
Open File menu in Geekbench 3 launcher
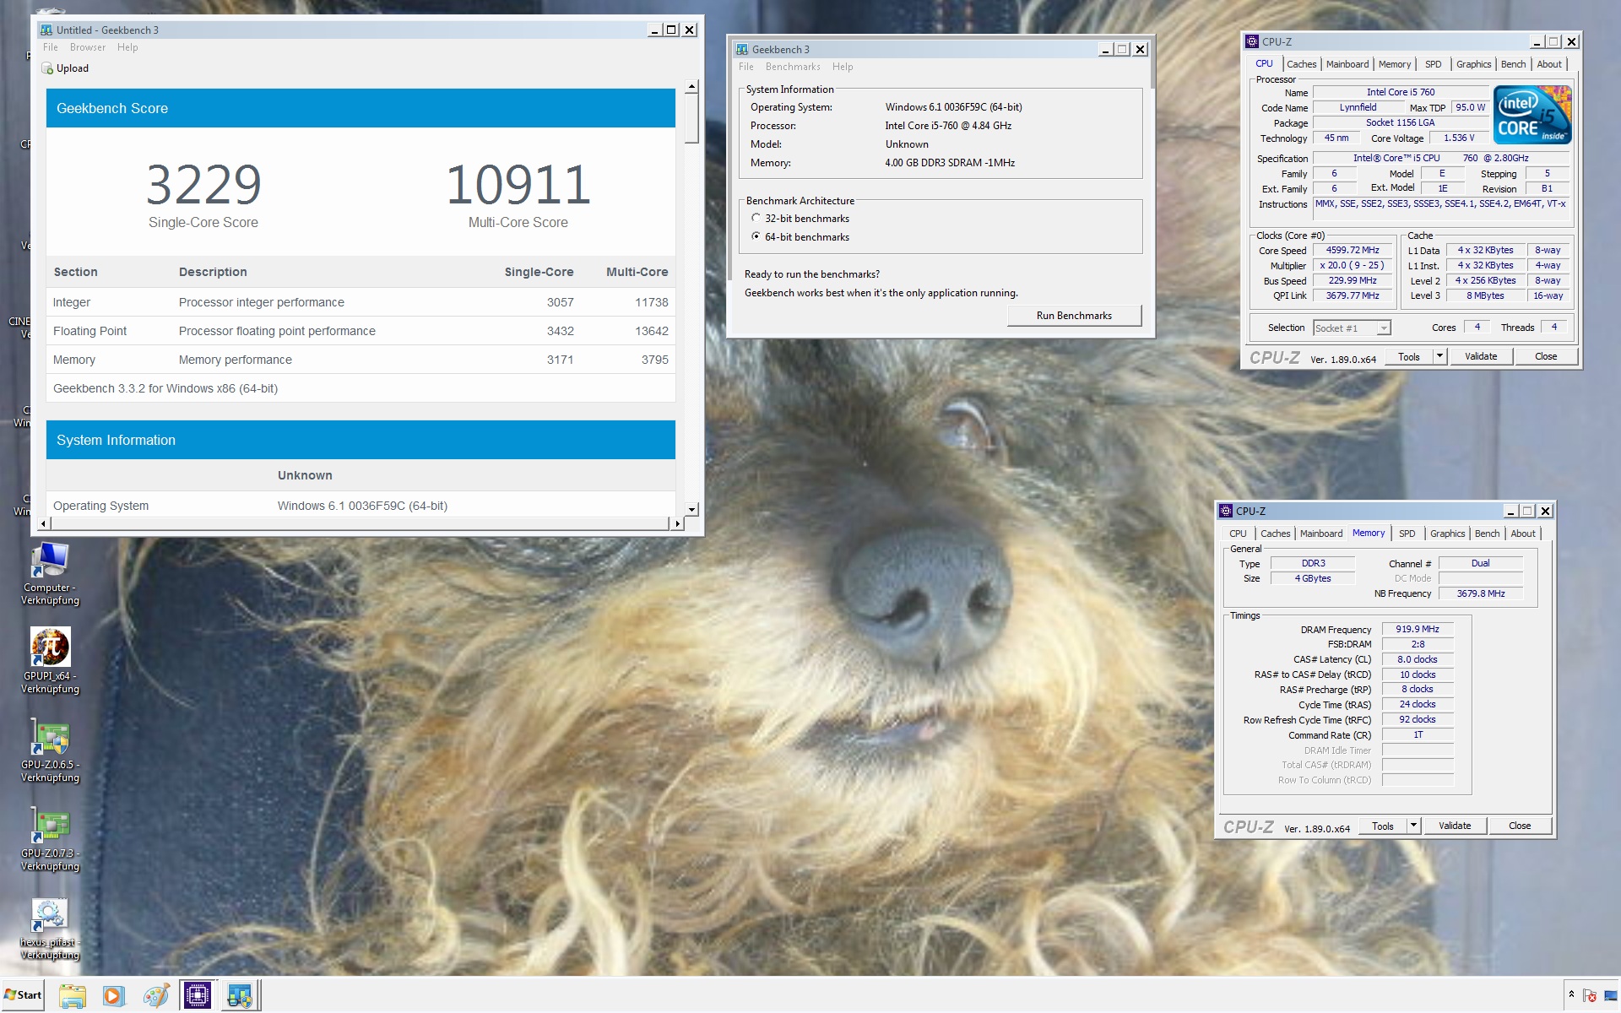pyautogui.click(x=746, y=67)
